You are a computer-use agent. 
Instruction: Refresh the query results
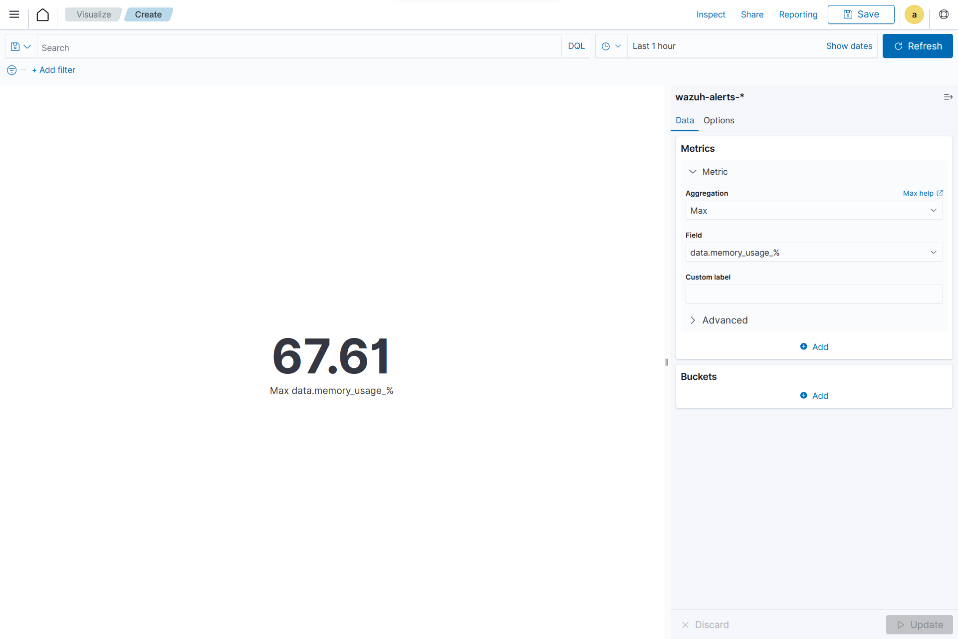pos(917,46)
